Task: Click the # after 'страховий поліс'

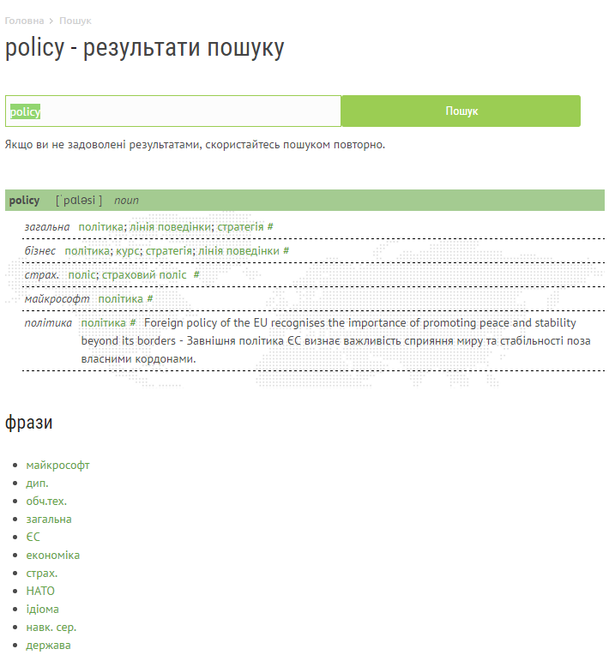Action: pyautogui.click(x=196, y=275)
